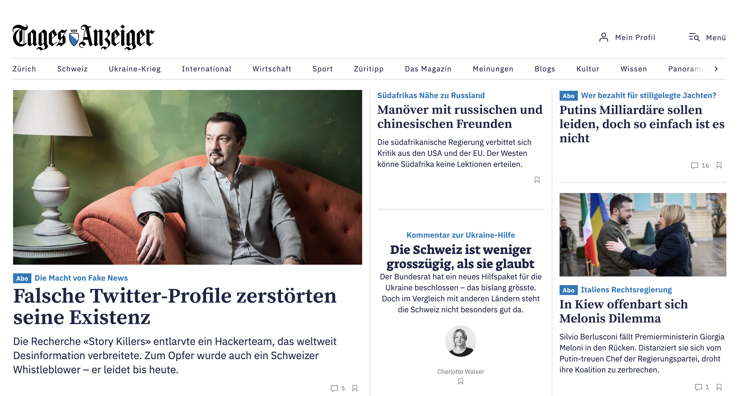Bookmark the Südafrika Manöver article
Image resolution: width=740 pixels, height=396 pixels.
(x=537, y=180)
